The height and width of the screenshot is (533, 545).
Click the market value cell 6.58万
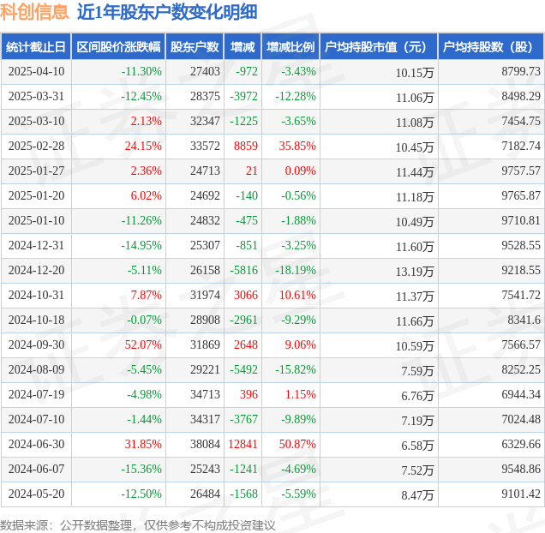[417, 446]
